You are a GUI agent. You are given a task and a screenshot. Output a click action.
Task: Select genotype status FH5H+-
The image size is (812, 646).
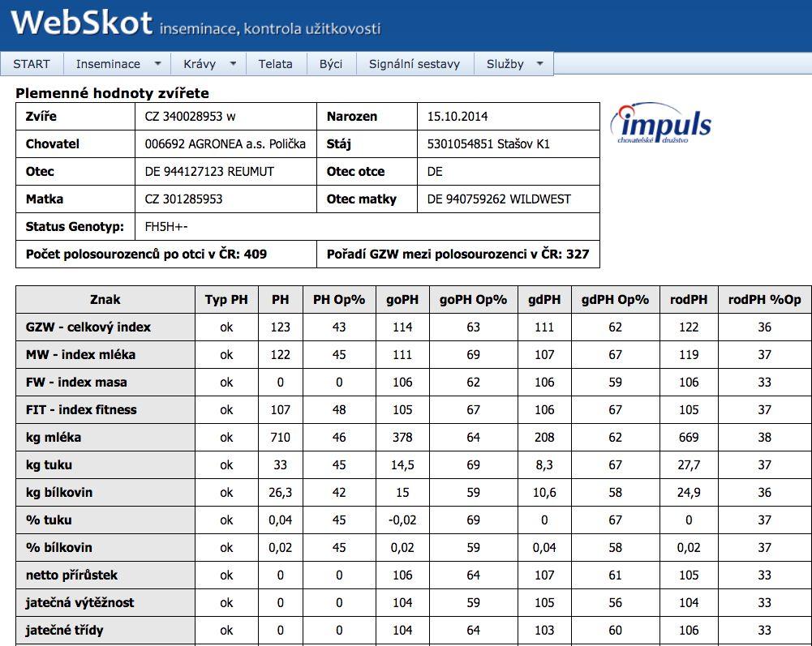click(166, 226)
